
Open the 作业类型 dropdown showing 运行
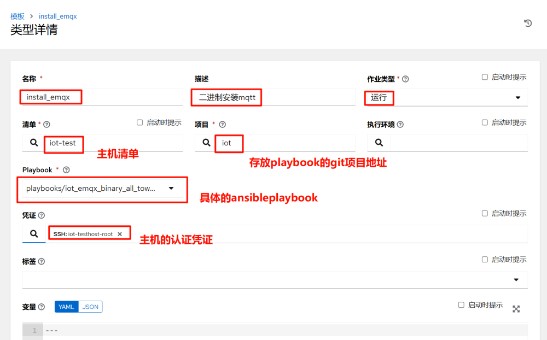(516, 98)
